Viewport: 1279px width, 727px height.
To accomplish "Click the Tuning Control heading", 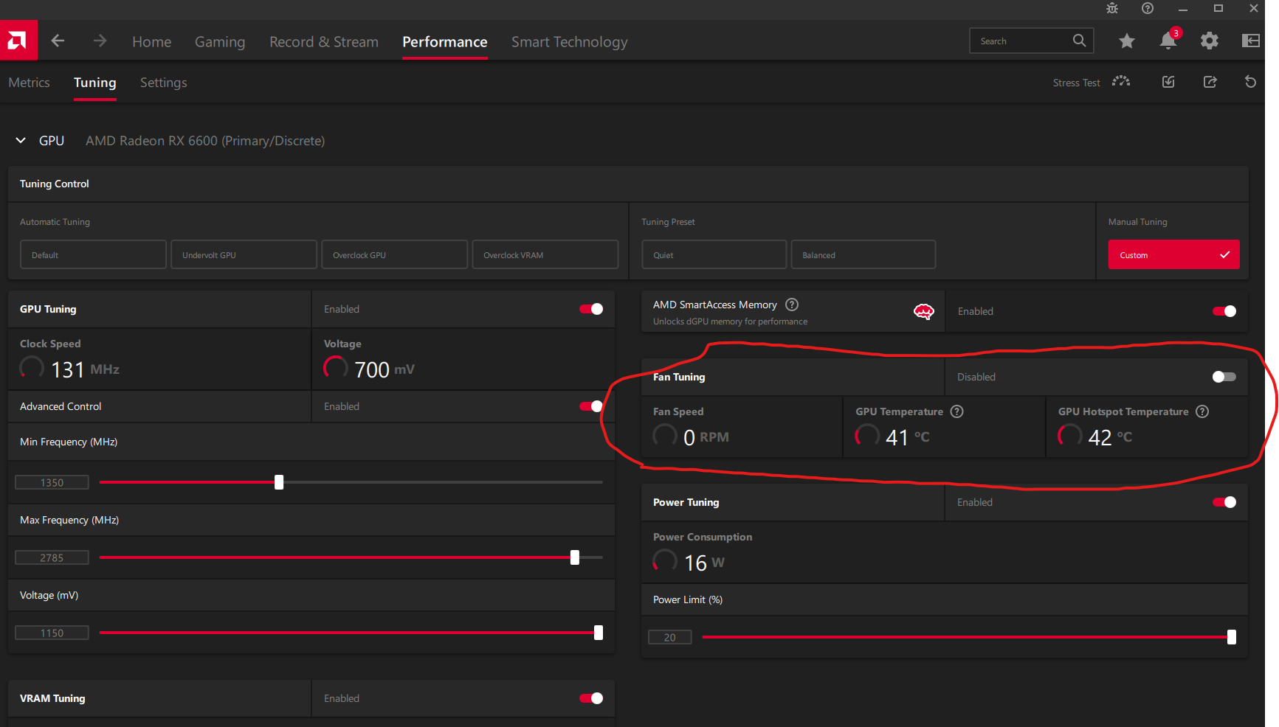I will (x=55, y=184).
